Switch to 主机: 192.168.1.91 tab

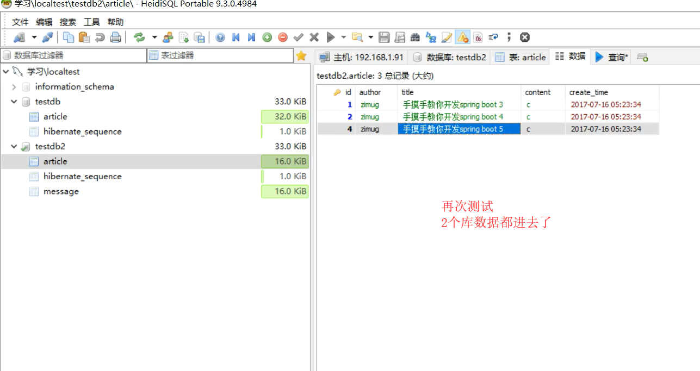tap(362, 57)
